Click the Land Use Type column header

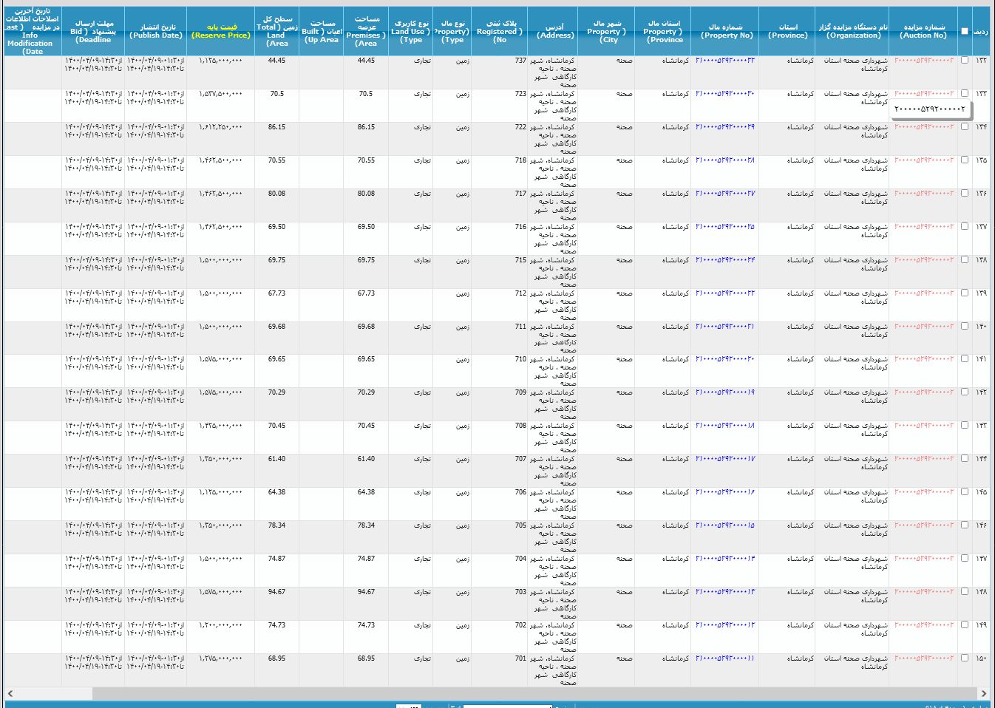[x=411, y=31]
